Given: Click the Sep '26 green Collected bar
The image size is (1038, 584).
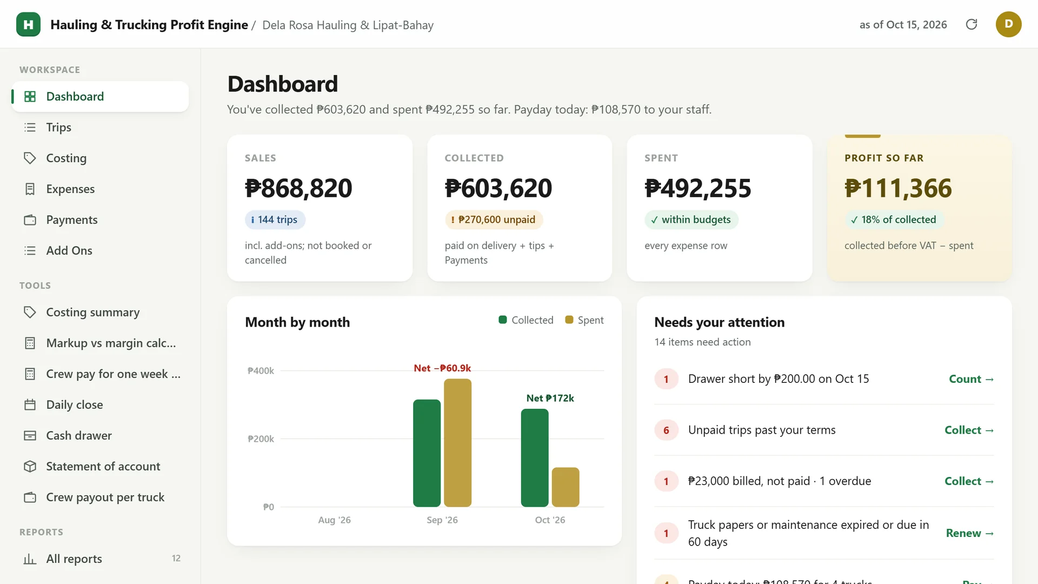Looking at the screenshot, I should [427, 453].
